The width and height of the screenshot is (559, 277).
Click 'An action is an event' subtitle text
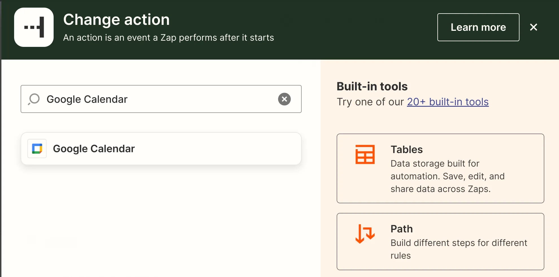168,38
